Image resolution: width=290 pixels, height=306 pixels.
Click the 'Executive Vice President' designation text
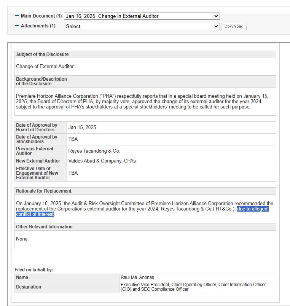(x=193, y=287)
